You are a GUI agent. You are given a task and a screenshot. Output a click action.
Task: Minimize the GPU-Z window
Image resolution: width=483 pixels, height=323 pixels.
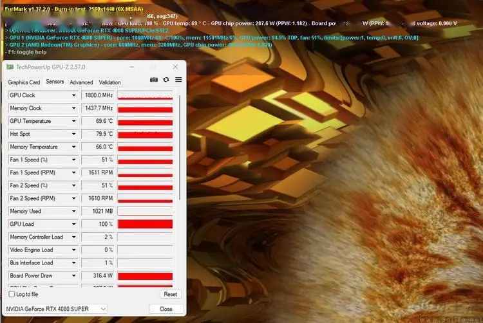(x=132, y=67)
